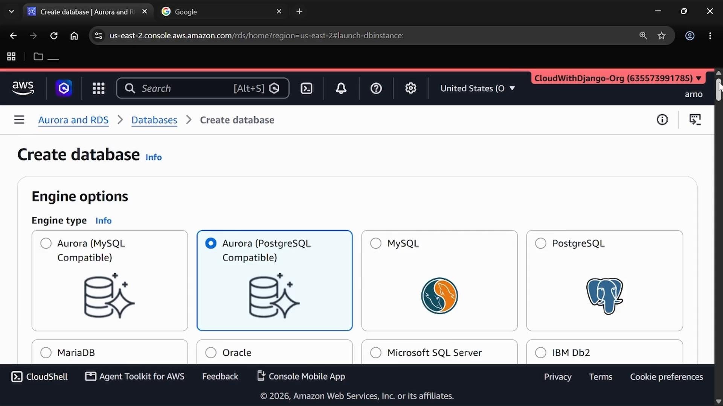Select the Create database browser tab

coord(88,12)
